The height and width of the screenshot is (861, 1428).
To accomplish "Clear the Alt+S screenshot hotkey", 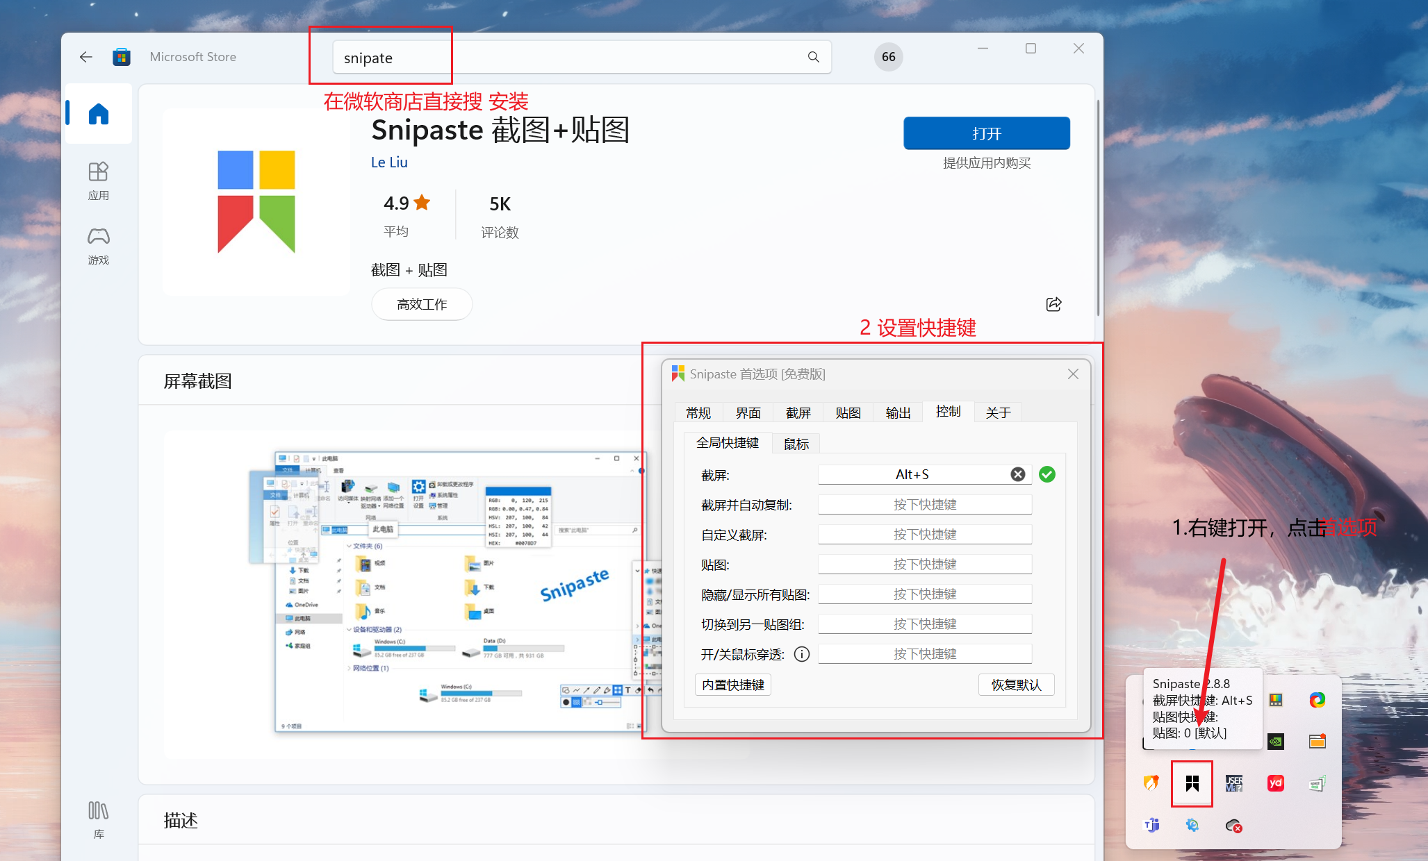I will (x=1017, y=474).
